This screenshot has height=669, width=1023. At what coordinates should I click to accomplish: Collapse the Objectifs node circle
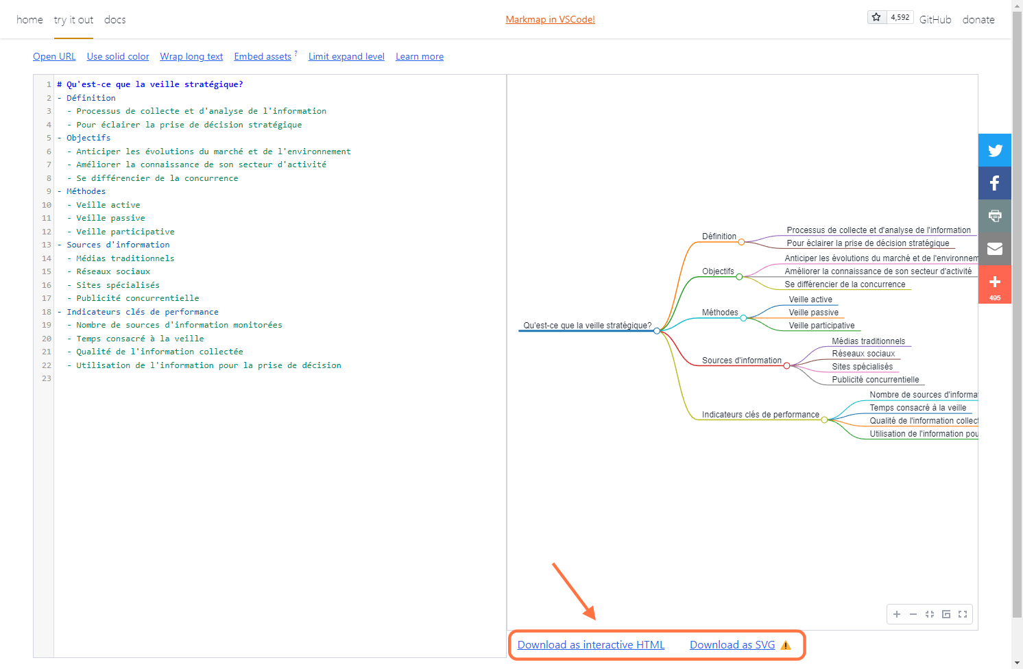coord(739,277)
